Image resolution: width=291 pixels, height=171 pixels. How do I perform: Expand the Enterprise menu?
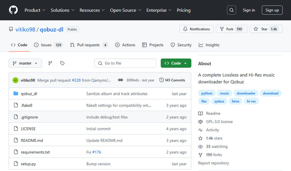tap(159, 10)
